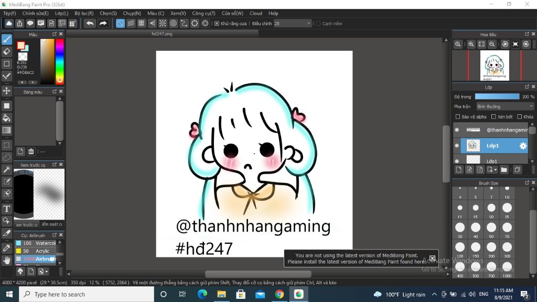Dismiss the MediBang update notification
The width and height of the screenshot is (537, 302).
[432, 258]
